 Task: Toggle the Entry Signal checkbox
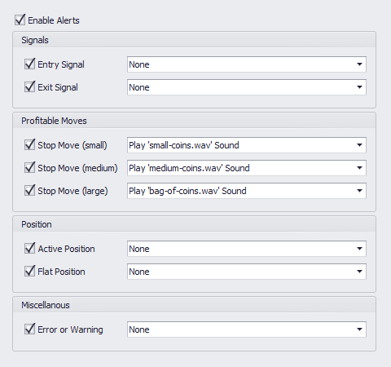[29, 64]
